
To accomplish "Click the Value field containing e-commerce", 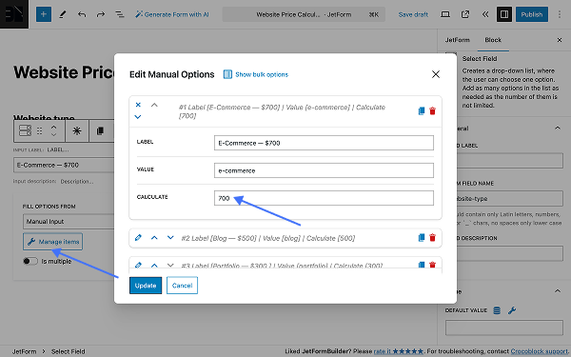I will 324,170.
